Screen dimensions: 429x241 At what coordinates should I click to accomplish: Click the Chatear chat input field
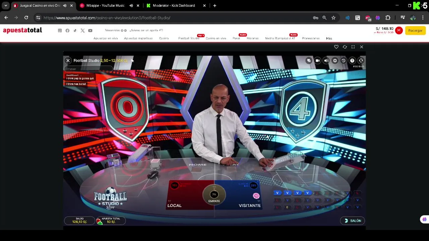[x=88, y=69]
